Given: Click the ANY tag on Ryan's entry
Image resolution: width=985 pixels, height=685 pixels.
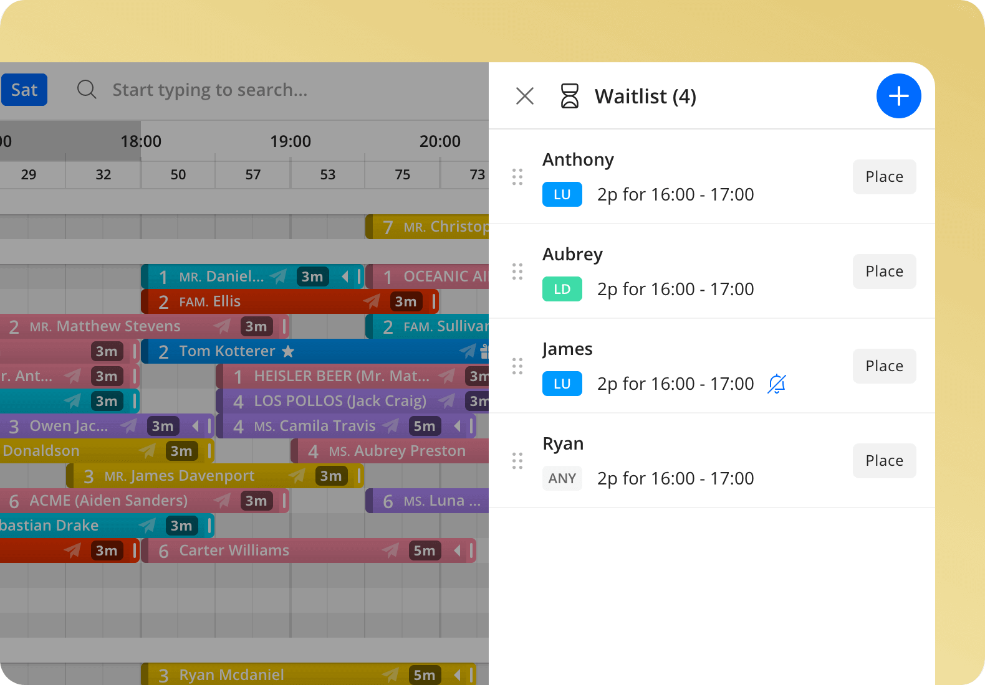Looking at the screenshot, I should [562, 478].
